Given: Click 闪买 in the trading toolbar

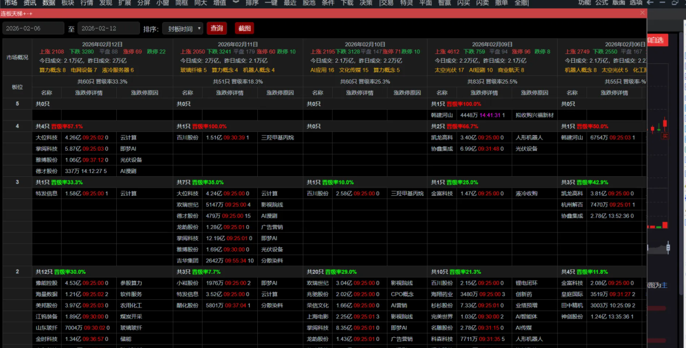Looking at the screenshot, I should point(463,3).
